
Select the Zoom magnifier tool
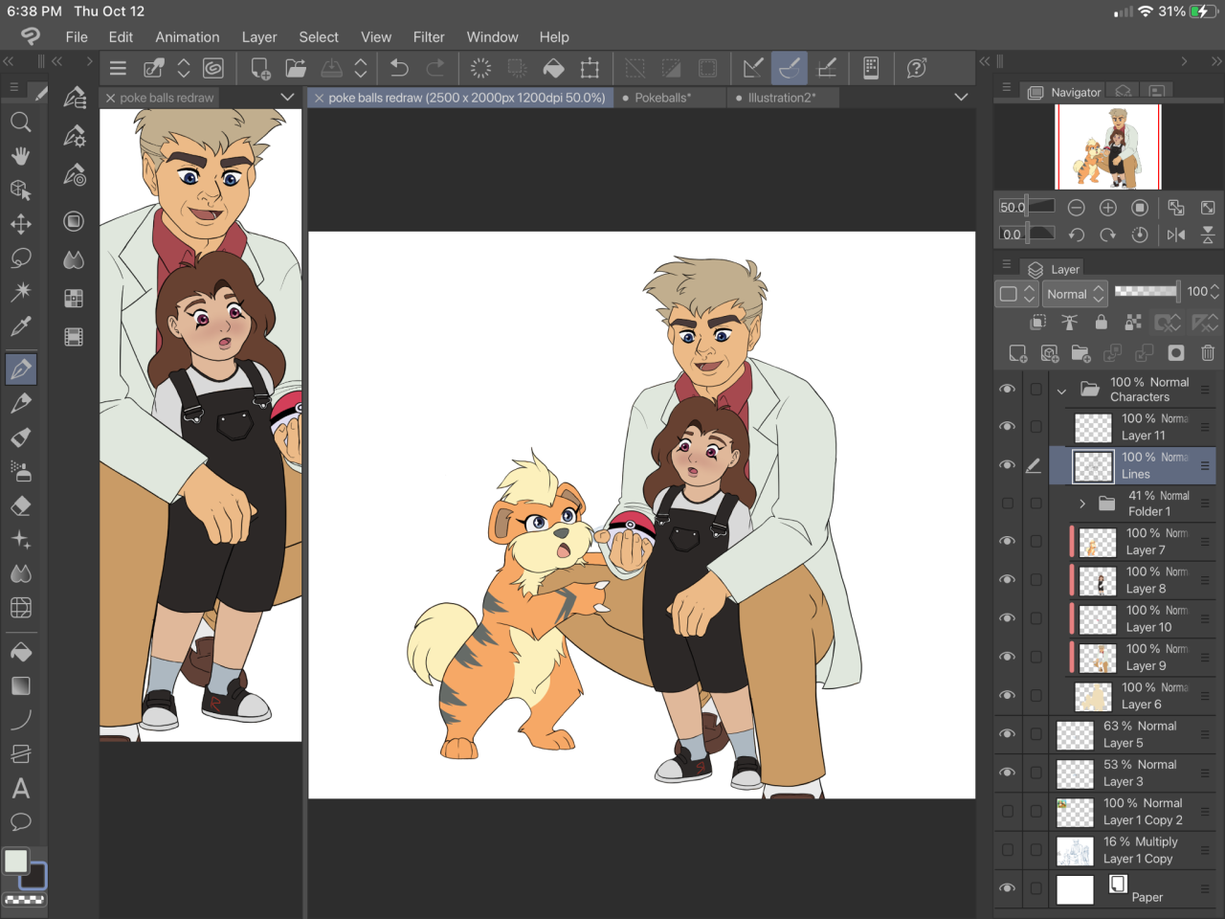tap(20, 122)
